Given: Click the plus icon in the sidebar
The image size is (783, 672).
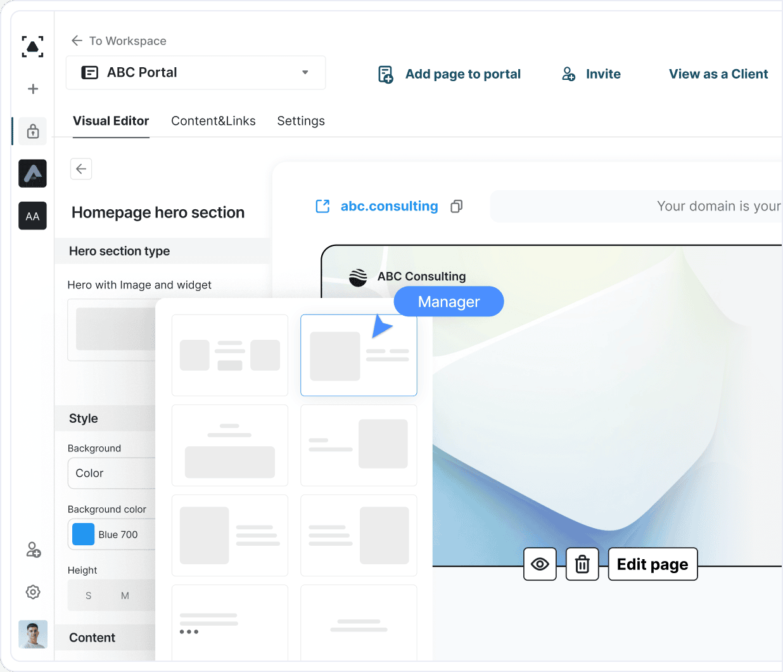Looking at the screenshot, I should click(33, 89).
